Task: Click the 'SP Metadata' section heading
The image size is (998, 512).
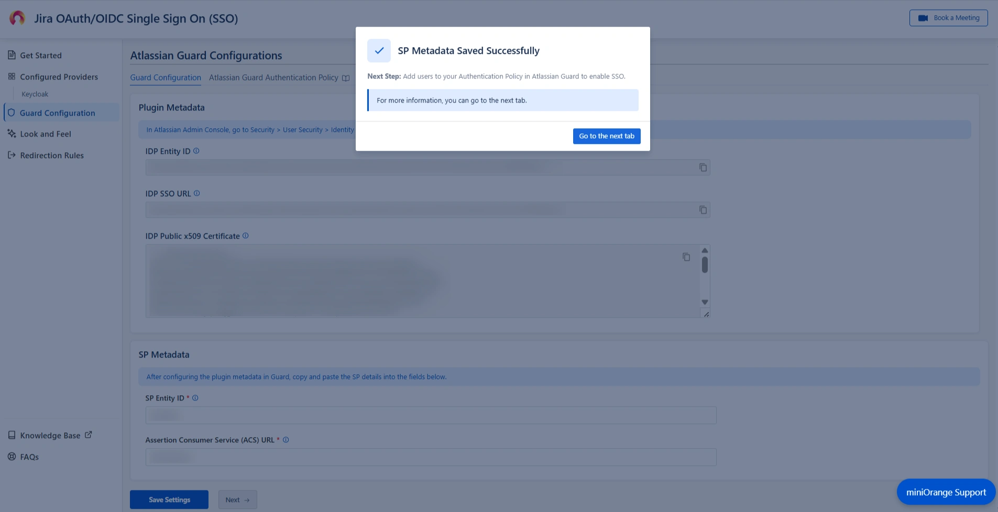Action: point(164,354)
